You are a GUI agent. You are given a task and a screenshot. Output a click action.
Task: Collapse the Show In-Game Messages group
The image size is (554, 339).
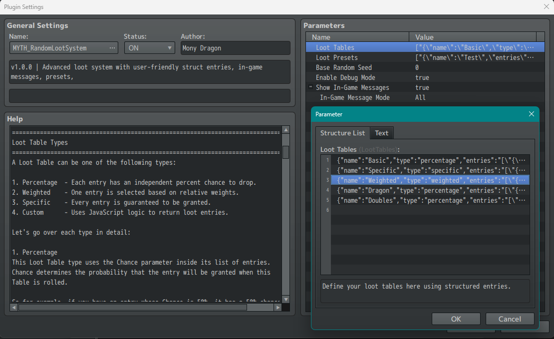pyautogui.click(x=310, y=86)
